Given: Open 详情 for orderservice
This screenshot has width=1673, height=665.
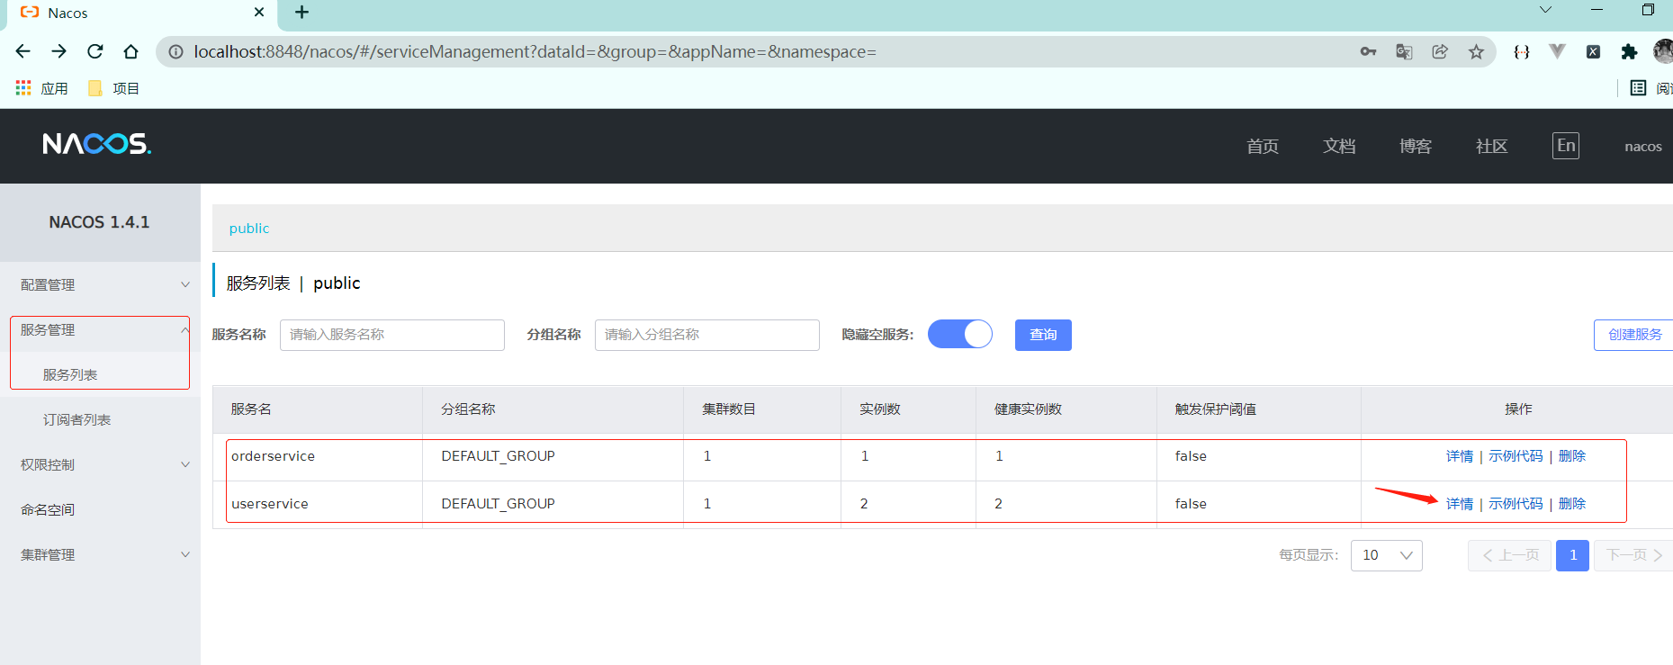Looking at the screenshot, I should pyautogui.click(x=1460, y=456).
